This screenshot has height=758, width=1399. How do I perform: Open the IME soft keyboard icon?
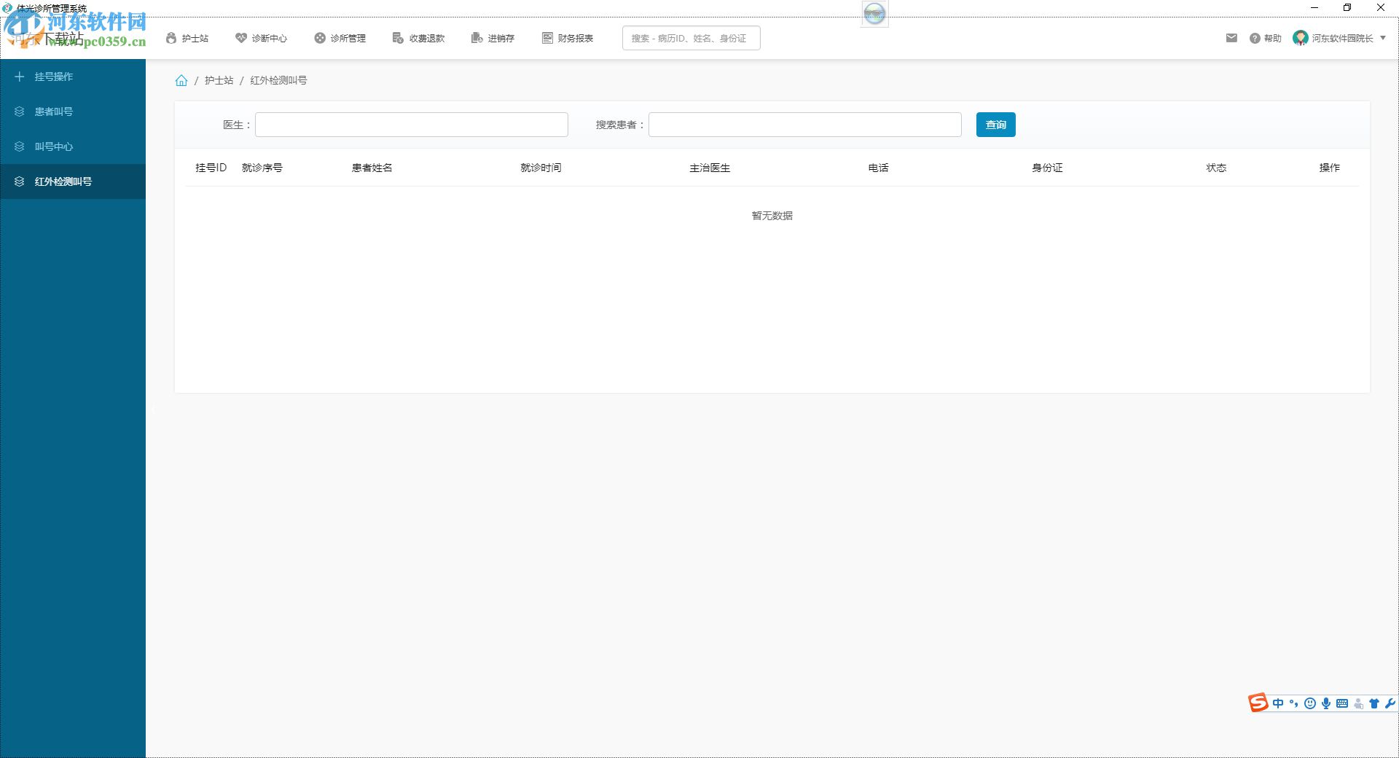pyautogui.click(x=1342, y=703)
